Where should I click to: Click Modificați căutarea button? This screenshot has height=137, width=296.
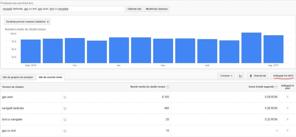pos(156,9)
